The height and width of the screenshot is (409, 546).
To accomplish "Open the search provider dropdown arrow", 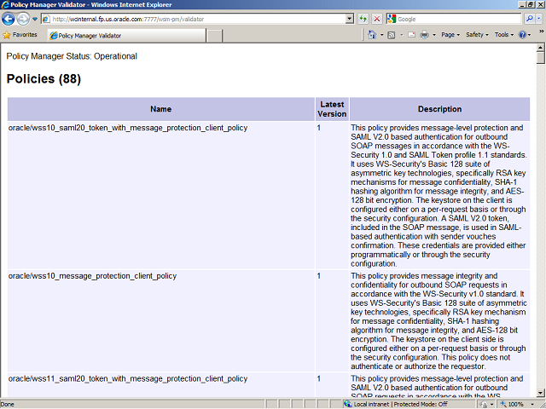I will 538,19.
